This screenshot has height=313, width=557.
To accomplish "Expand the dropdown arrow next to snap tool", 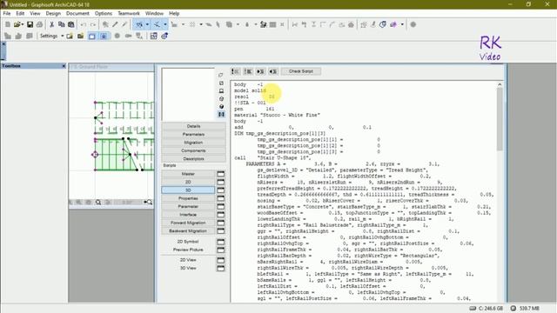I will (165, 24).
